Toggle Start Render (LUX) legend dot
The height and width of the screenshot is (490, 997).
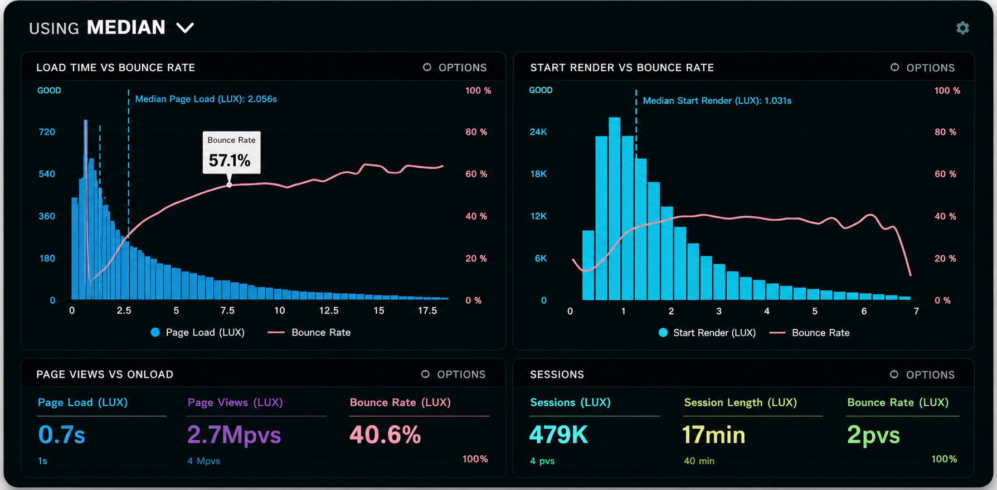click(663, 333)
